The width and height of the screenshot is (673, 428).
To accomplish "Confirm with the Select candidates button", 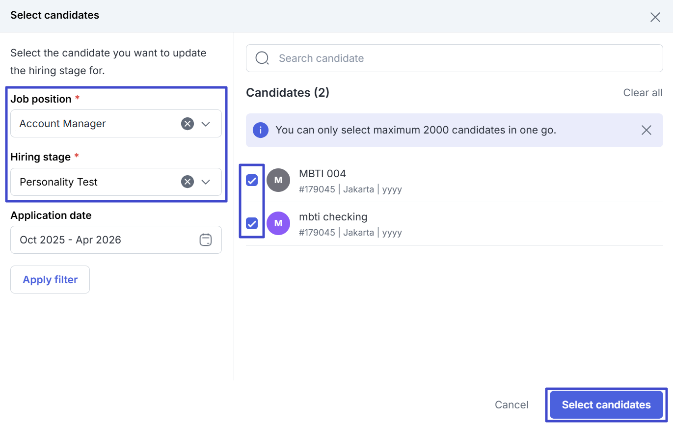I will tap(606, 405).
